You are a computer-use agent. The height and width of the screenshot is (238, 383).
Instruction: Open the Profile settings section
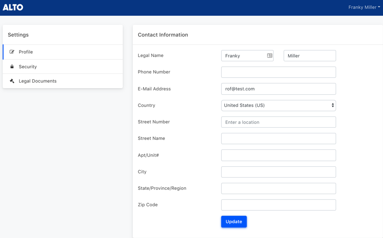(63, 52)
